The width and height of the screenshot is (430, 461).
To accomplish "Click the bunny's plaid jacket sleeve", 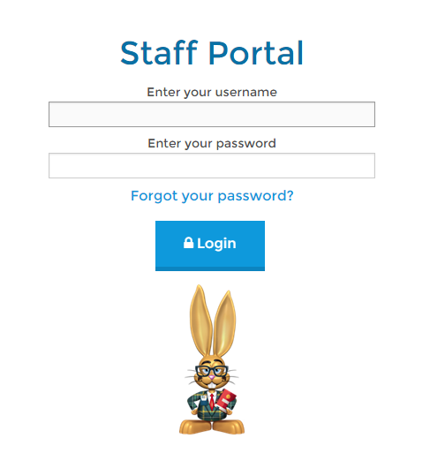I will [193, 402].
